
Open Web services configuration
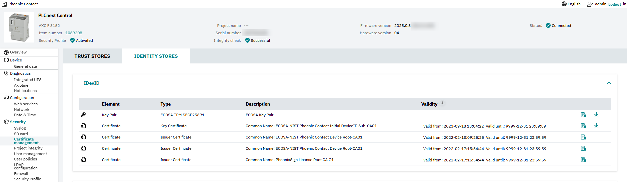coord(26,104)
